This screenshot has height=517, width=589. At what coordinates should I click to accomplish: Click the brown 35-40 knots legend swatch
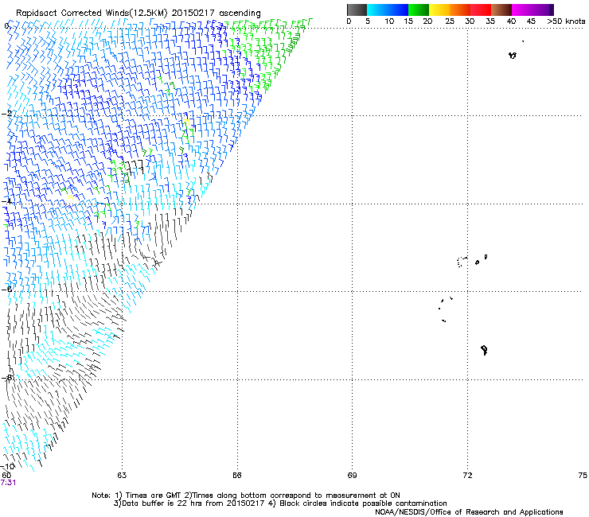(x=501, y=10)
